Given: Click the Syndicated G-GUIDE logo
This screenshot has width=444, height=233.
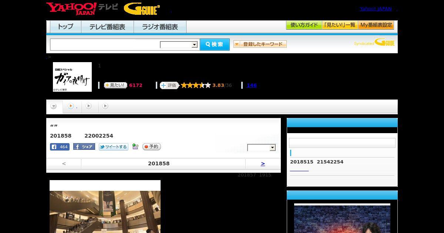Looking at the screenshot, I should [x=374, y=42].
